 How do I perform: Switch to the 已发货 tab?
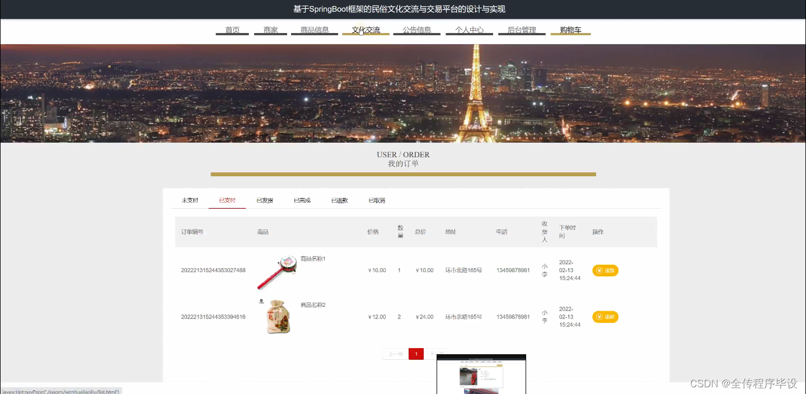[264, 200]
